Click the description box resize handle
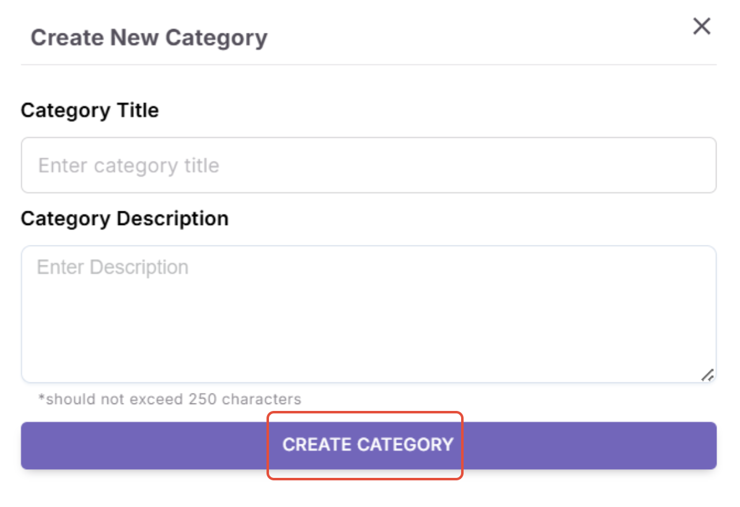 click(707, 374)
